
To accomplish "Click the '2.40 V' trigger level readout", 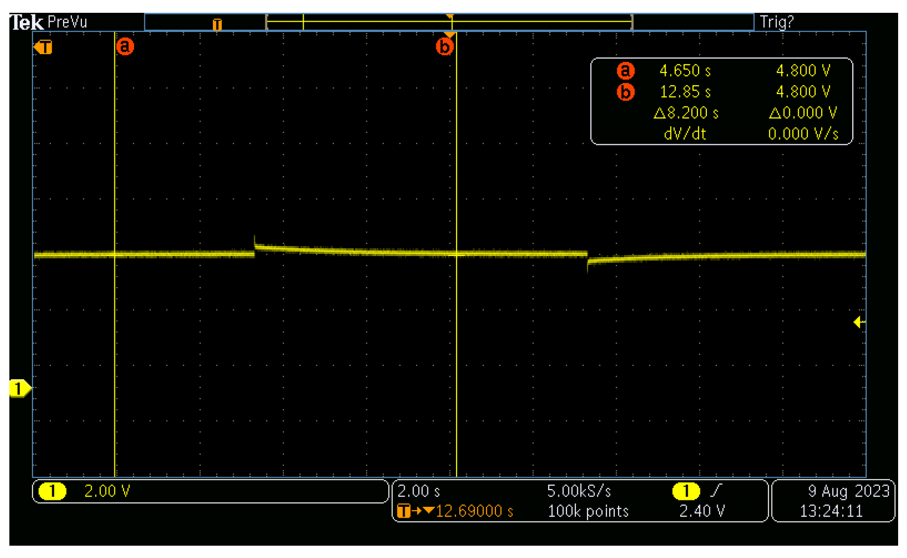I will (x=702, y=511).
